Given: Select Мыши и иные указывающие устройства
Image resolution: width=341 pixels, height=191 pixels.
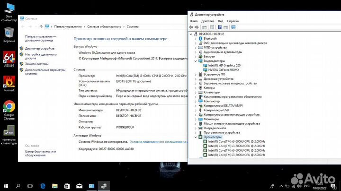Looking at the screenshot, I should pyautogui.click(x=232, y=124).
